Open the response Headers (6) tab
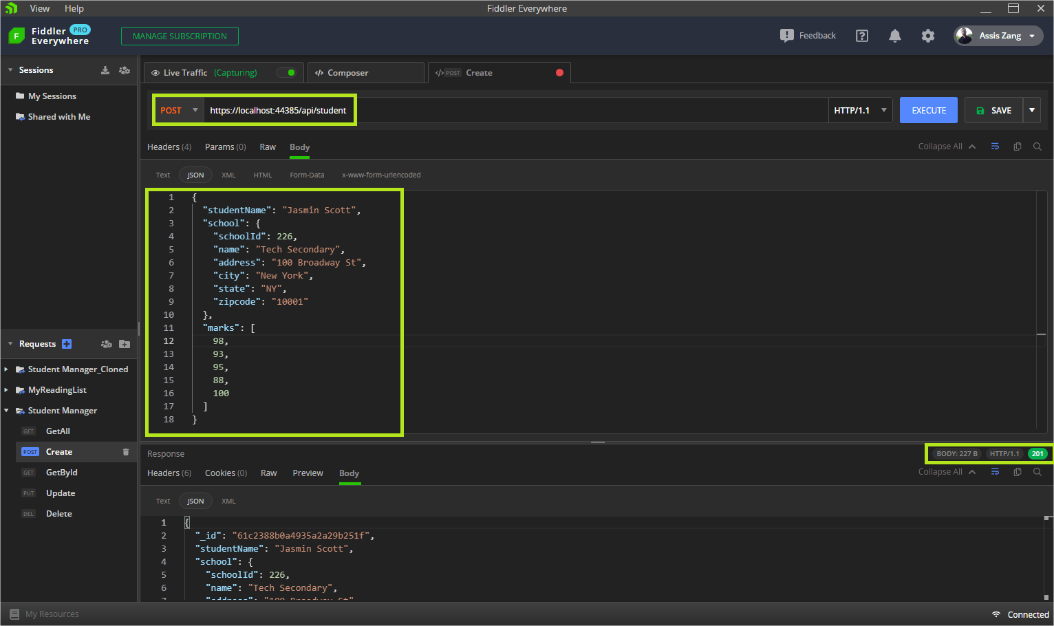 (x=169, y=473)
